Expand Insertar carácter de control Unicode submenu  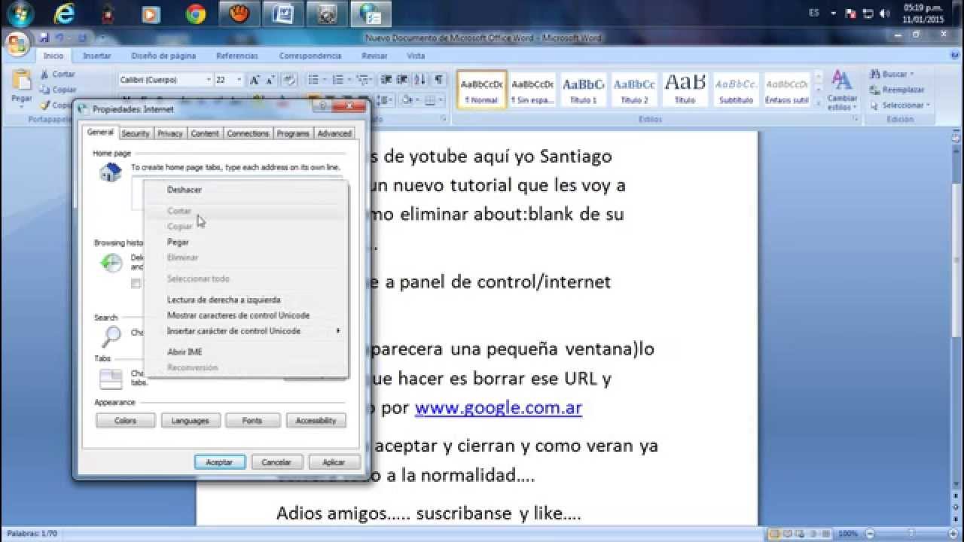click(x=338, y=331)
